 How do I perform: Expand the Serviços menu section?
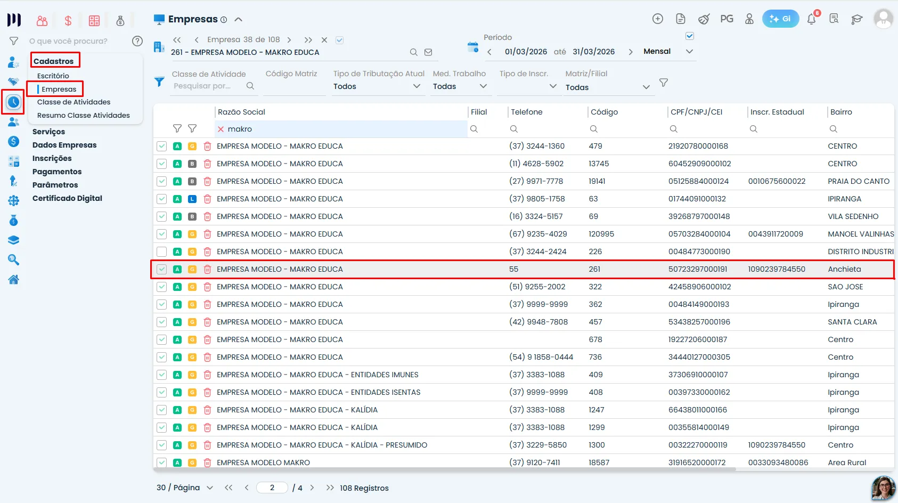pyautogui.click(x=49, y=132)
